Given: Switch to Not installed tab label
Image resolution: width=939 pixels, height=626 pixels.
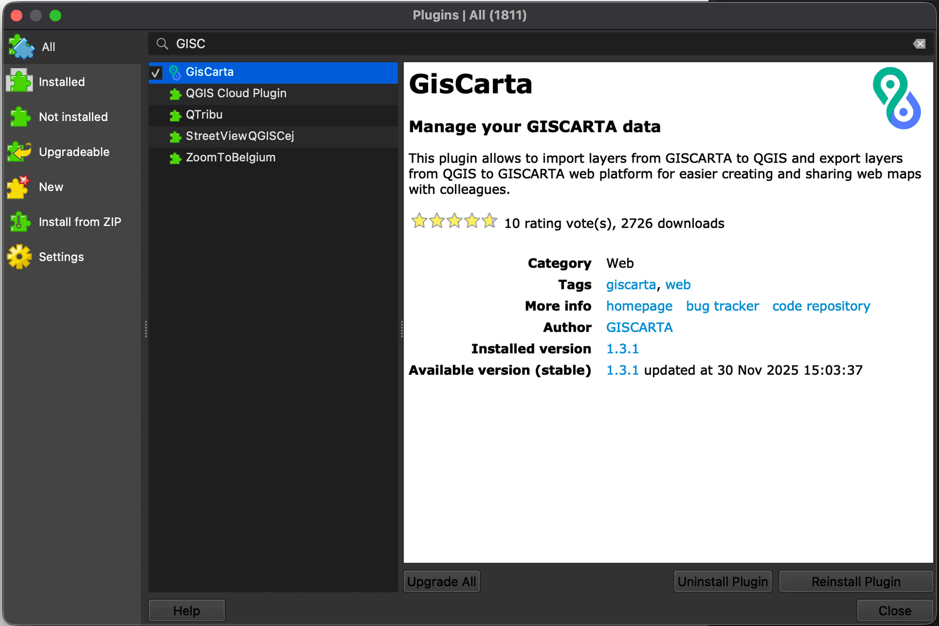Looking at the screenshot, I should coord(73,117).
